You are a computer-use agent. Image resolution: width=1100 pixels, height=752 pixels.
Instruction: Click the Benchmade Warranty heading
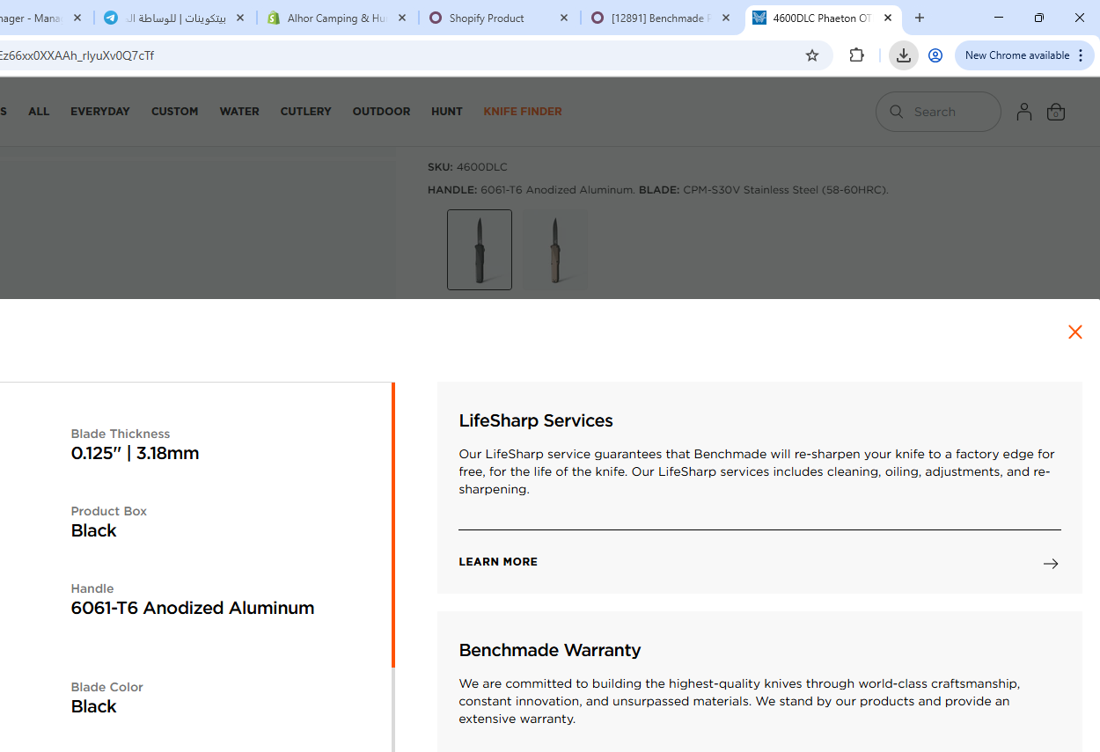[x=550, y=650]
